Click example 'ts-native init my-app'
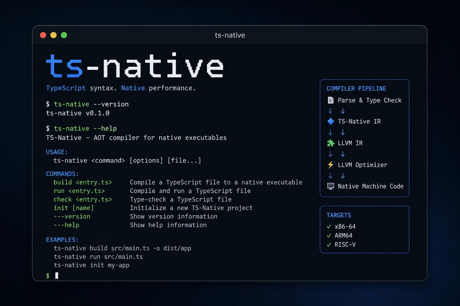Viewport: 460px width, 306px height. pos(92,265)
